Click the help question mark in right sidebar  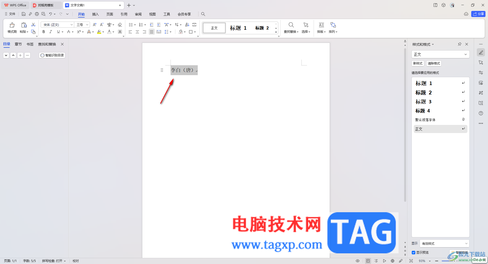(481, 113)
